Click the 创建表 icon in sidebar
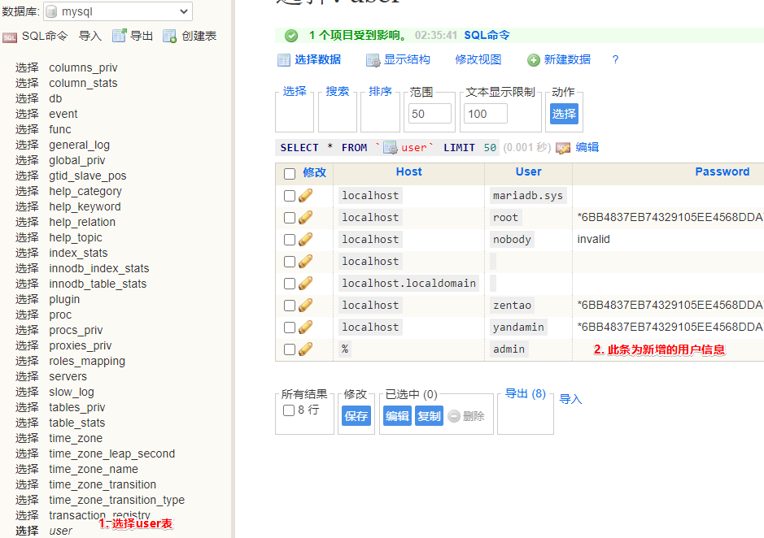Viewport: 764px width, 538px height. (169, 36)
